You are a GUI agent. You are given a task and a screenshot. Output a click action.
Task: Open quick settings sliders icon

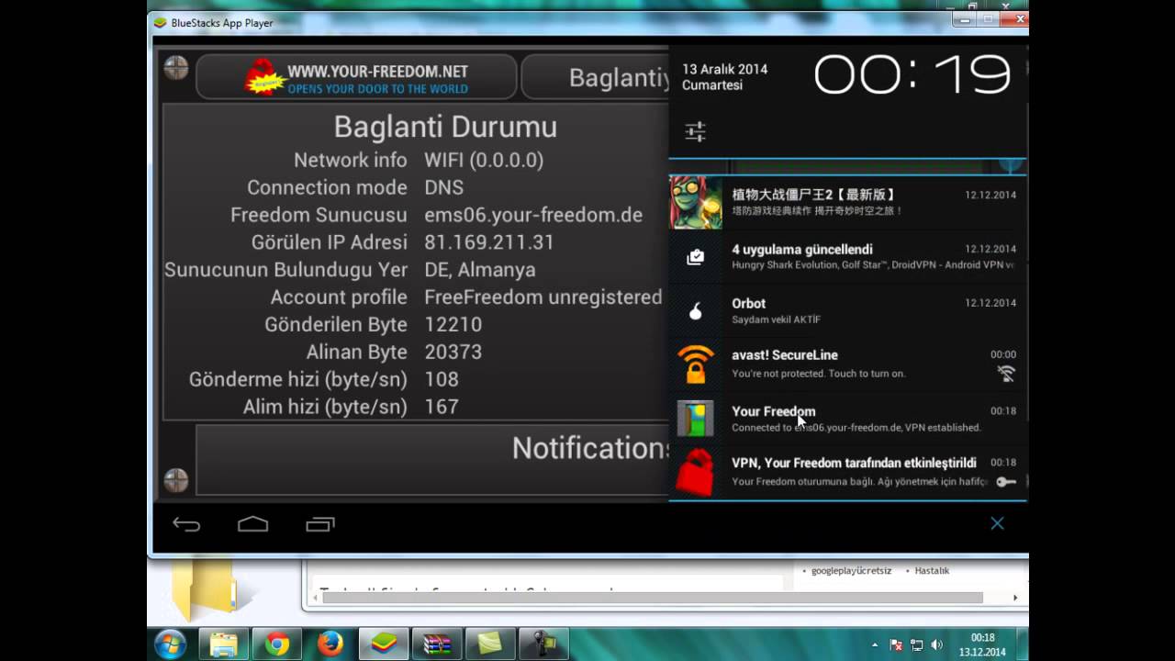coord(695,131)
